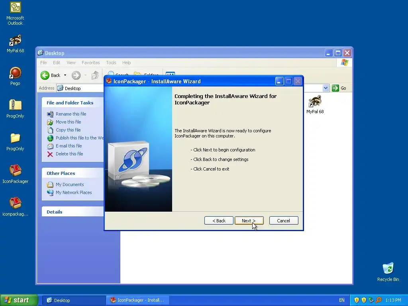
Task: Maximize the Desktop explorer window
Action: point(338,53)
